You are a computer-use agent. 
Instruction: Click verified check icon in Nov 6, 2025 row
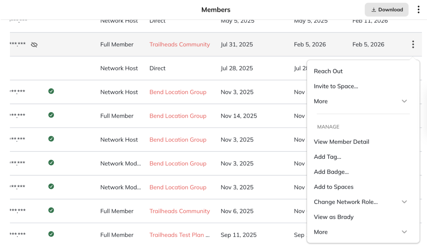(x=51, y=210)
